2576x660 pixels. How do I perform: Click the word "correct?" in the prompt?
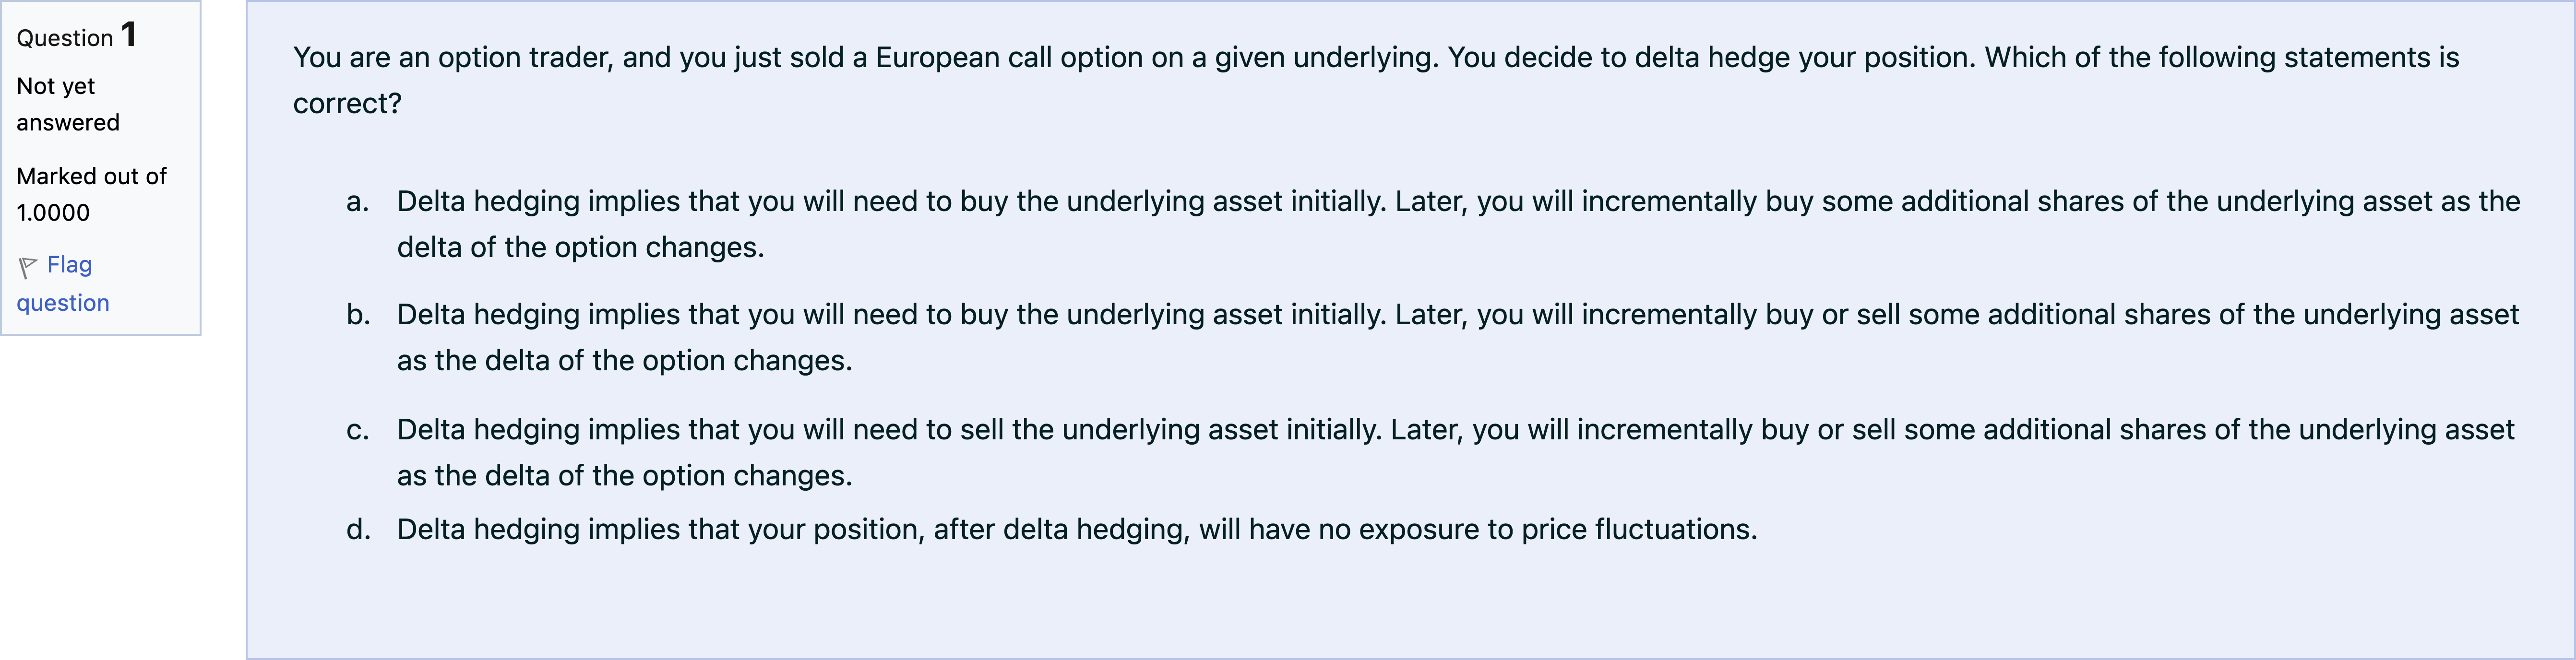point(347,104)
